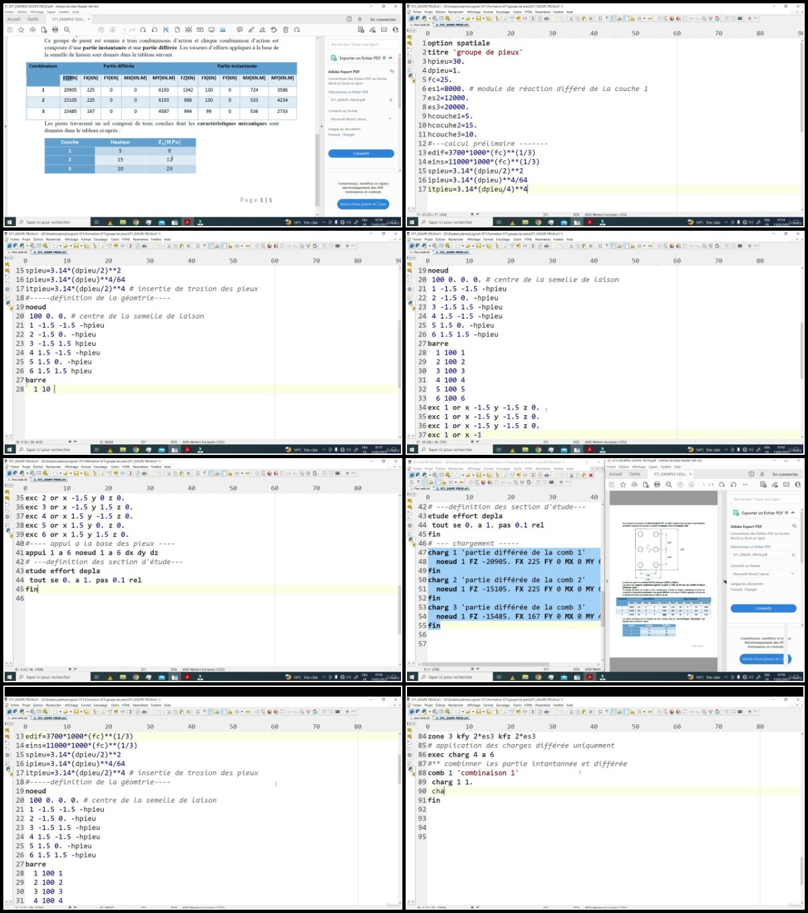The image size is (808, 913).
Task: Click the help question mark icon in top-left Acrobat
Action: (x=349, y=19)
